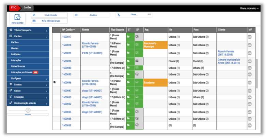Open card number 1600023 link
The image size is (267, 138).
point(66,53)
